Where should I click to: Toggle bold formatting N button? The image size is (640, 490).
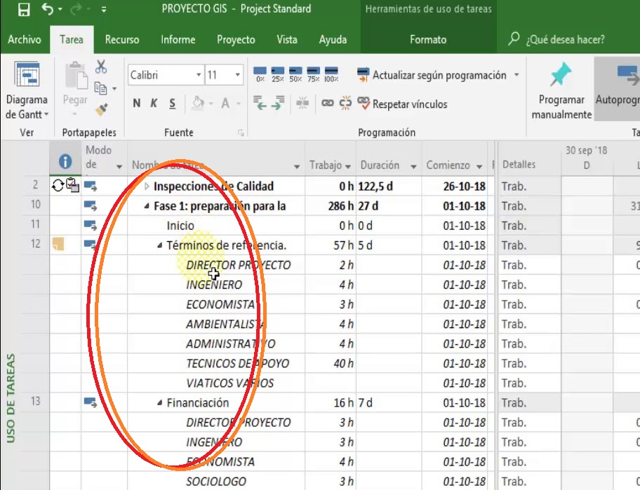coord(137,104)
